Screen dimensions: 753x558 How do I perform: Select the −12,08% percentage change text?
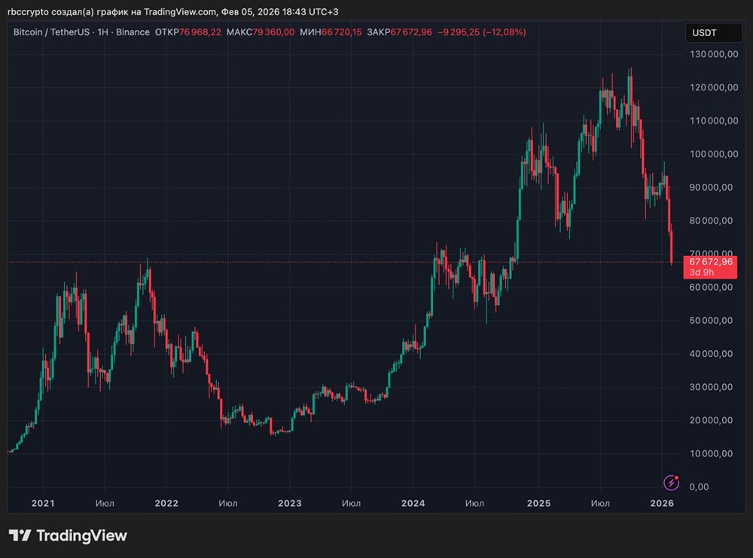tap(505, 32)
